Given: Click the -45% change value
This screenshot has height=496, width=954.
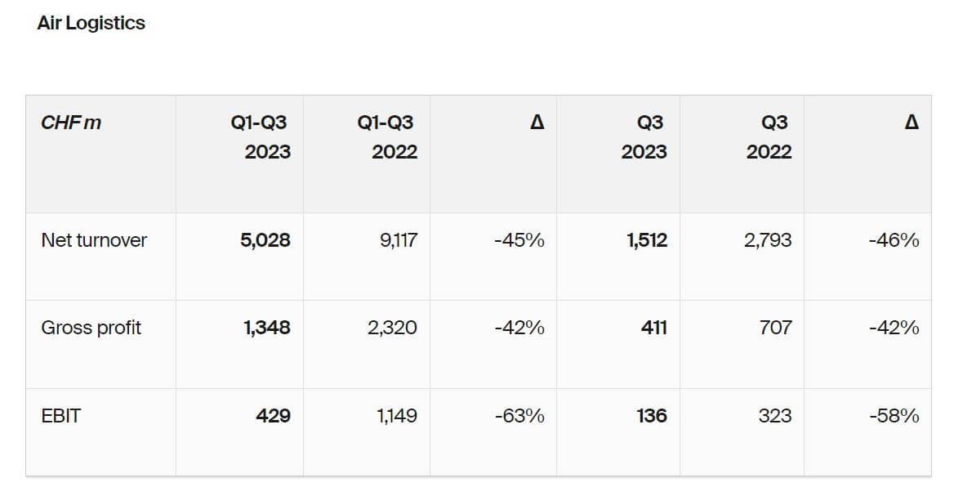Looking at the screenshot, I should pyautogui.click(x=519, y=240).
